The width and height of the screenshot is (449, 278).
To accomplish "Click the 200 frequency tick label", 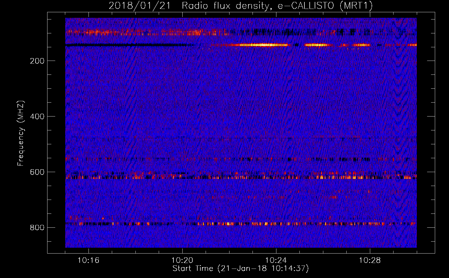I will [37, 61].
